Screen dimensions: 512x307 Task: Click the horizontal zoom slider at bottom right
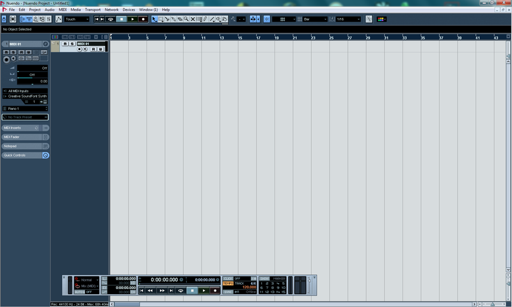[x=493, y=304]
